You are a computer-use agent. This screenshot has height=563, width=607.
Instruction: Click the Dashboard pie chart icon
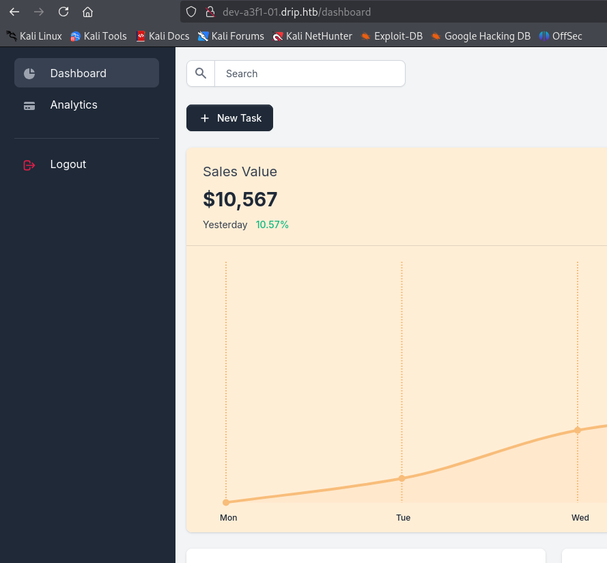click(x=29, y=73)
